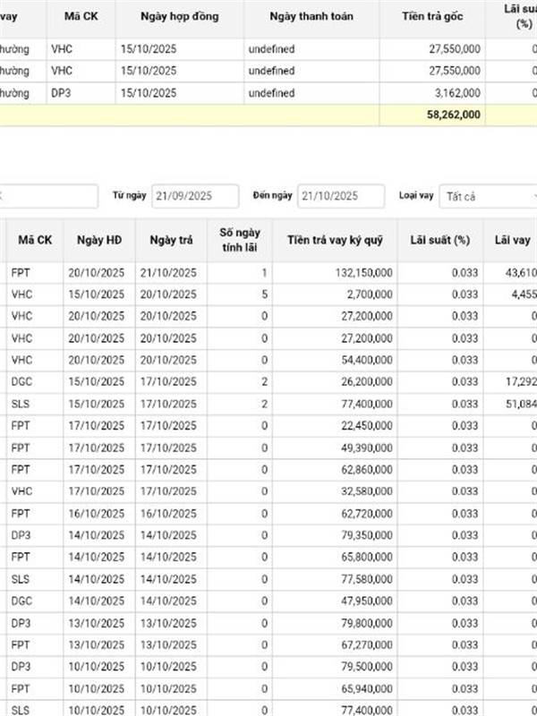Click the Ngày HĐ column header
Viewport: 537px width, 716px height.
(x=99, y=240)
